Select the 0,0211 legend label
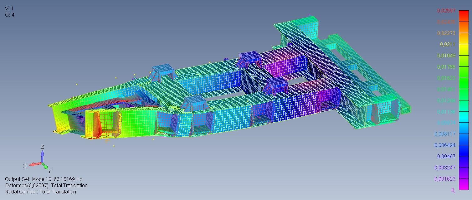The image size is (472, 200). click(x=448, y=45)
